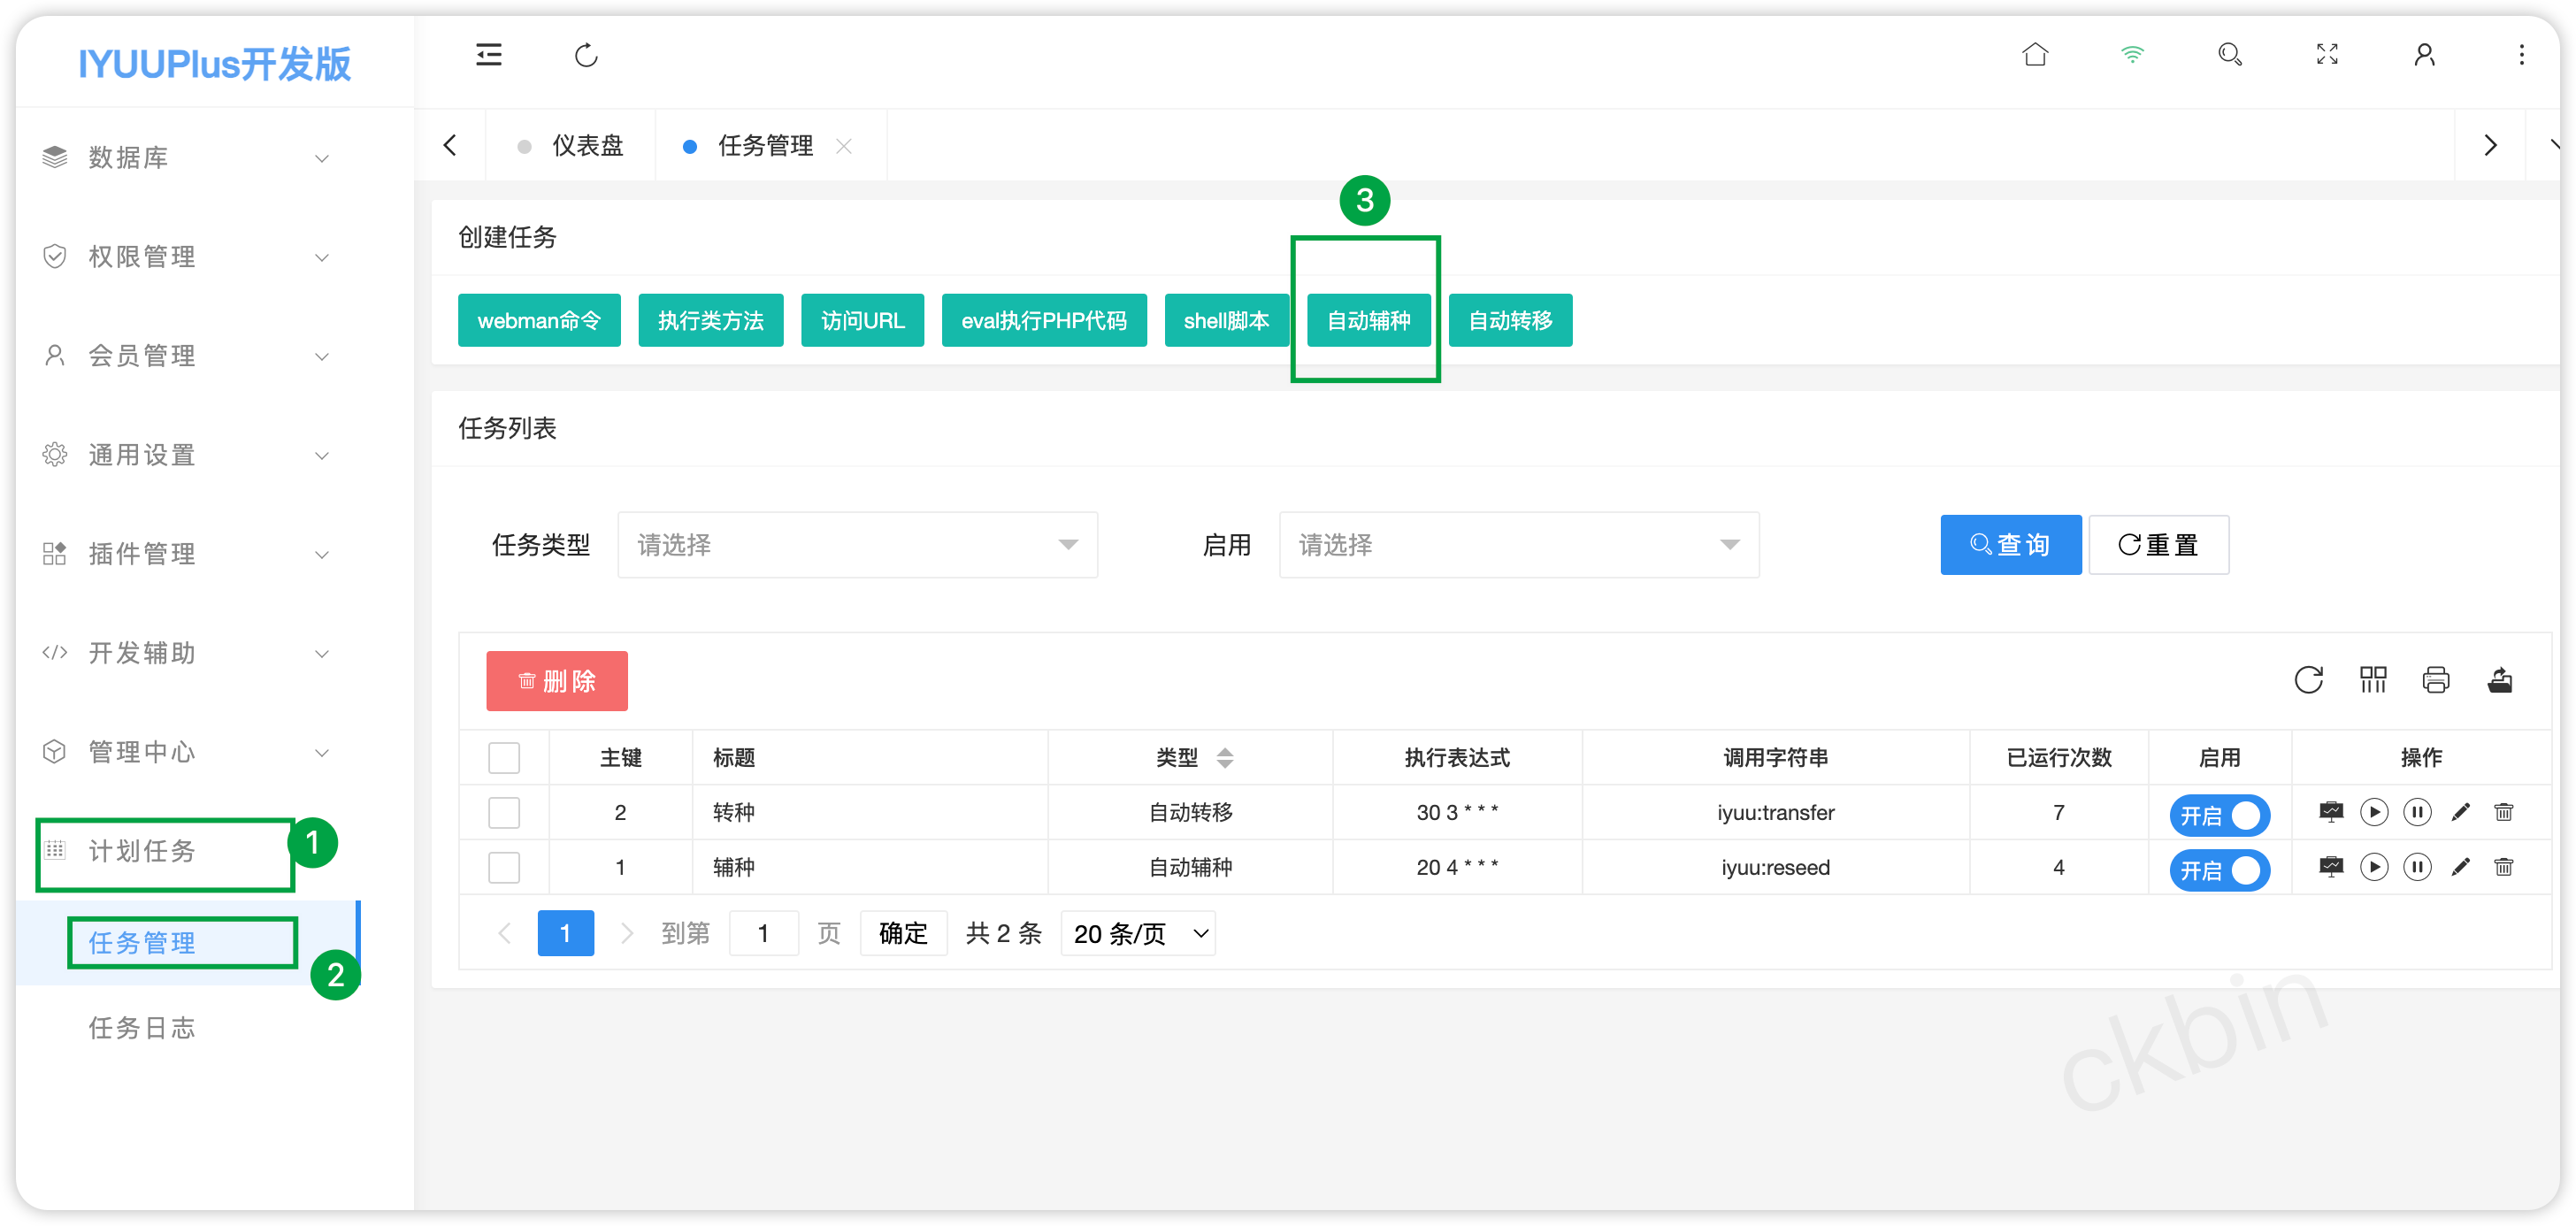Run the 转种 task with play icon
This screenshot has width=2576, height=1226.
2373,812
